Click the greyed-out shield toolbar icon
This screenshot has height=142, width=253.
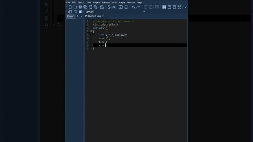pyautogui.click(x=157, y=7)
